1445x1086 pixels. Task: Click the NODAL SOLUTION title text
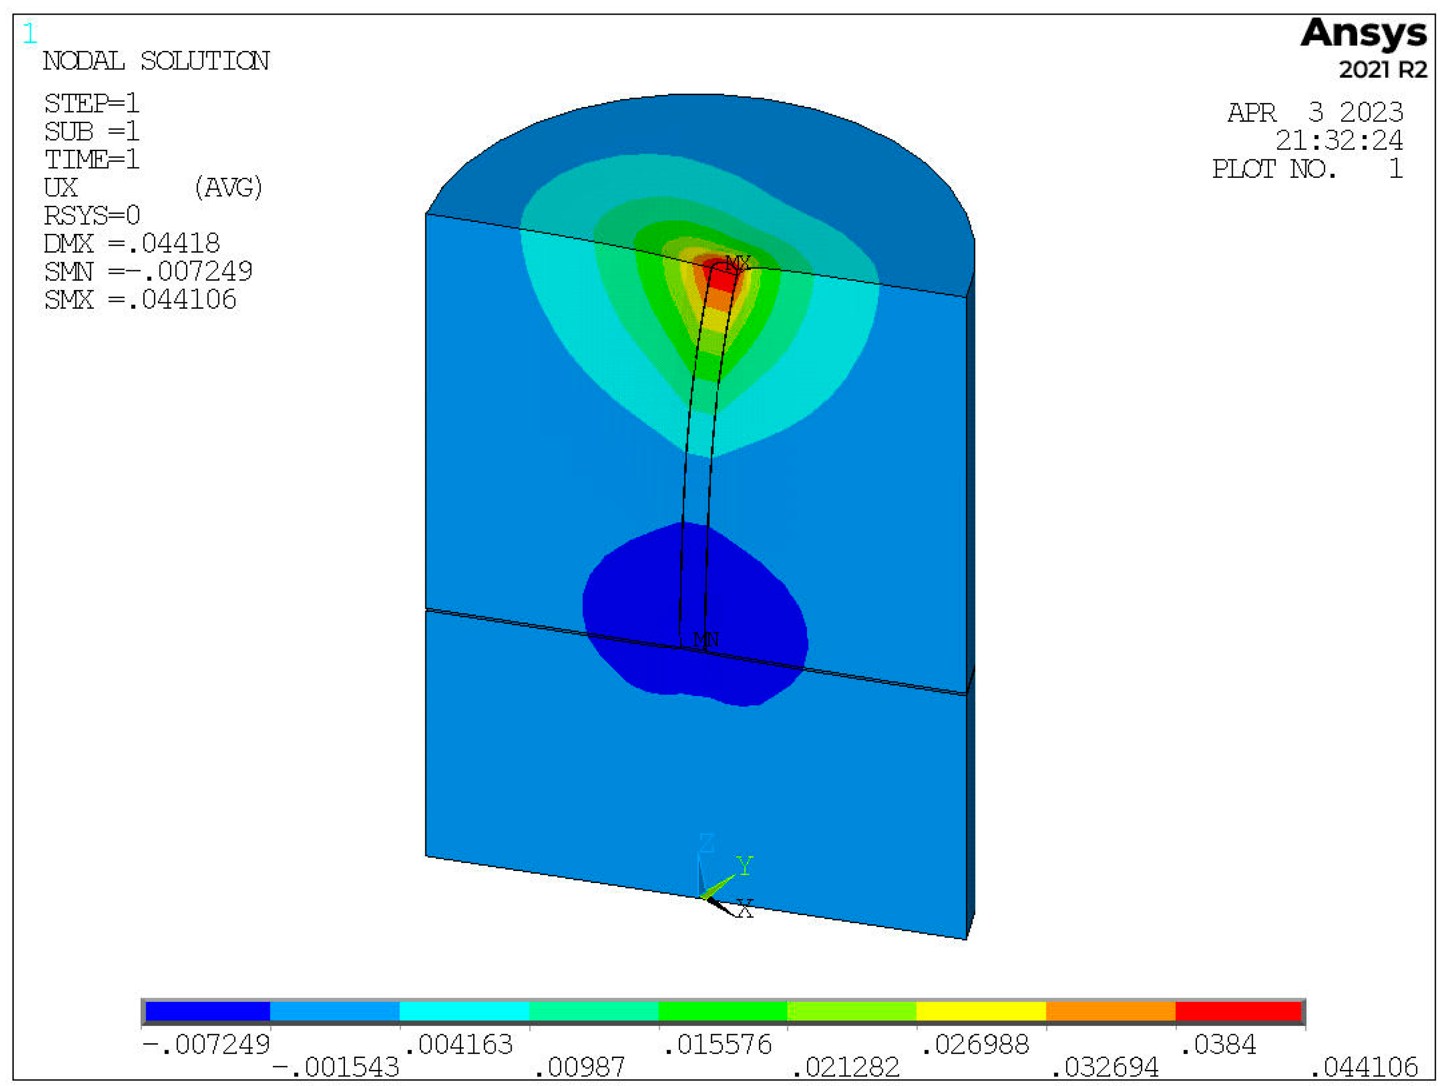point(156,62)
